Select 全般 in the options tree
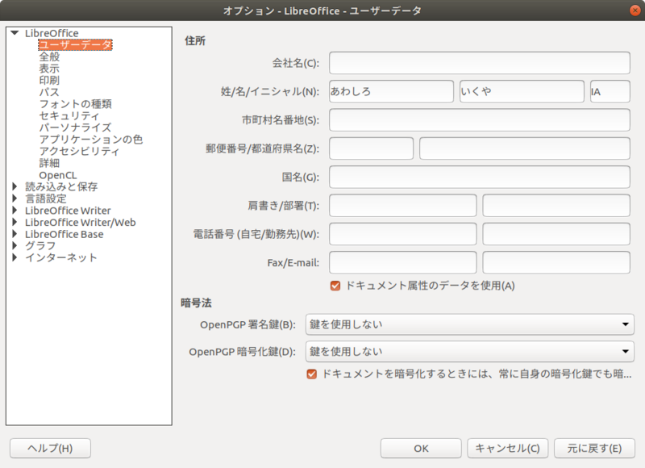The image size is (645, 468). (49, 57)
